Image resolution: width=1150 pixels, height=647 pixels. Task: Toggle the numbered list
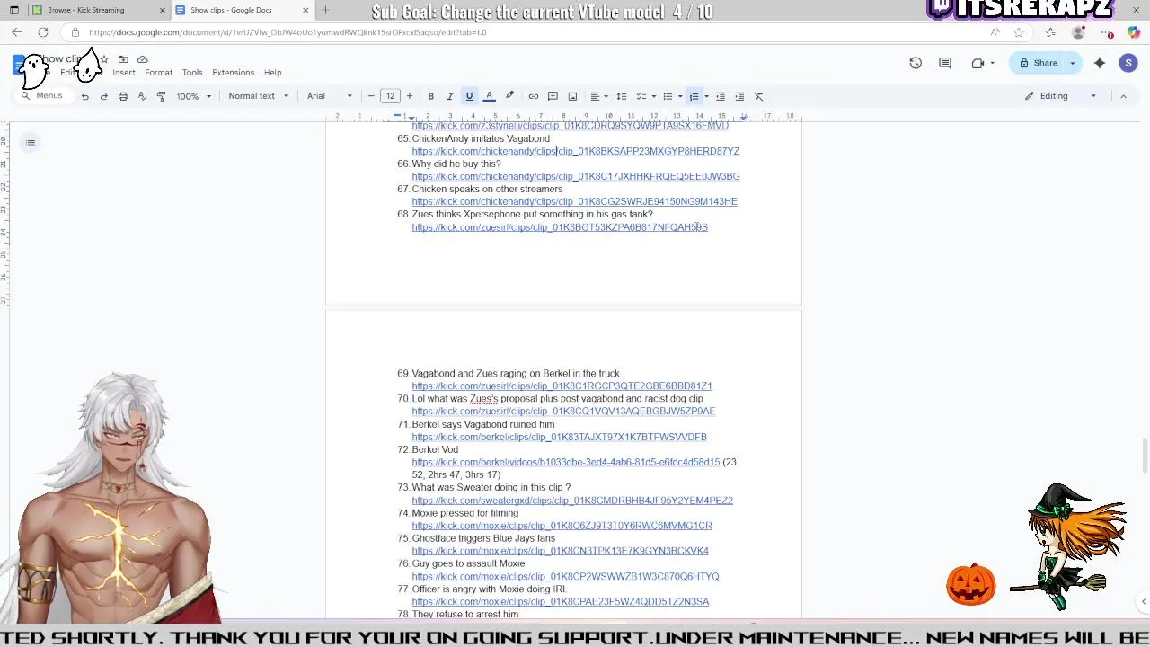pyautogui.click(x=694, y=96)
